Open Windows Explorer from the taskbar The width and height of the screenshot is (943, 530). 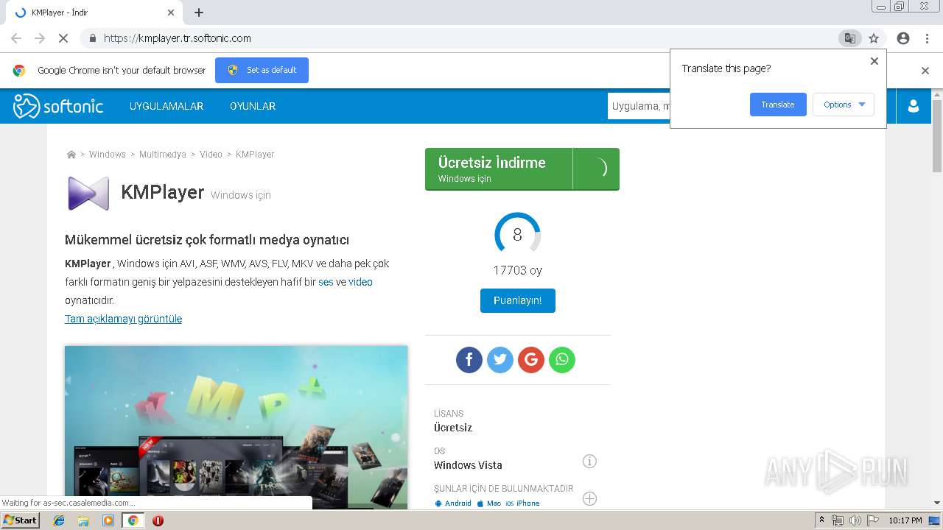click(83, 520)
